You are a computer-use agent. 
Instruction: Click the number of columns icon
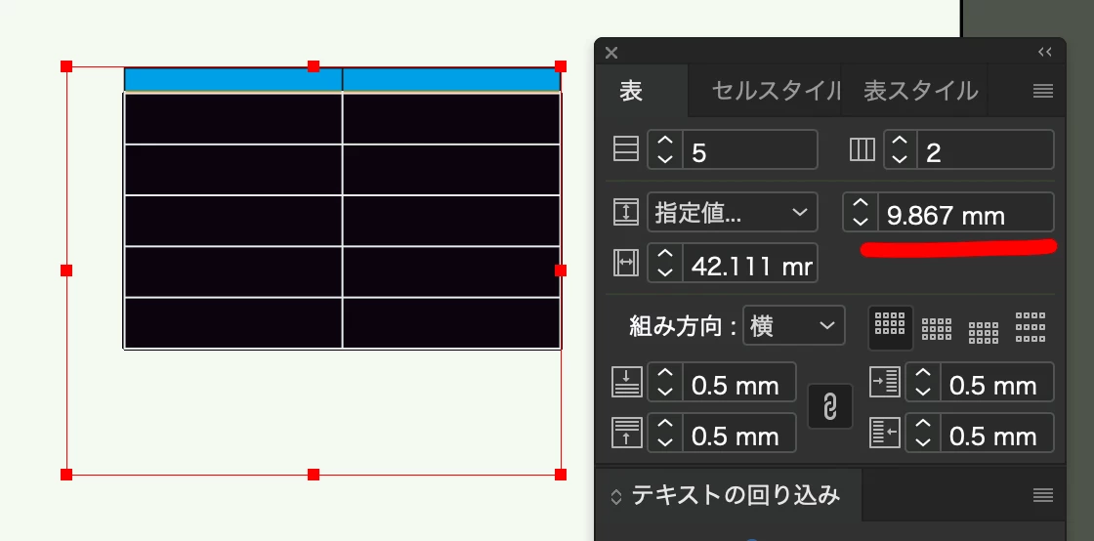click(863, 149)
